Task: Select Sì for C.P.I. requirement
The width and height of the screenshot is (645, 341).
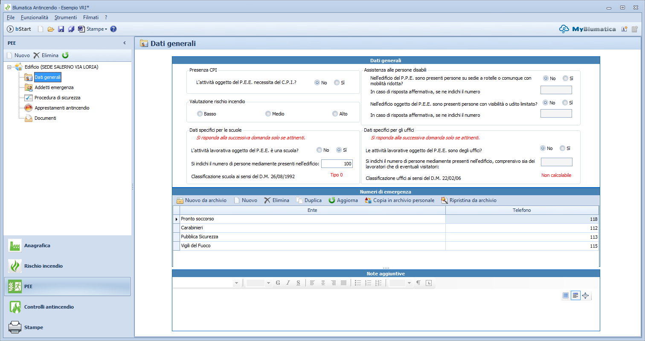Action: (337, 83)
